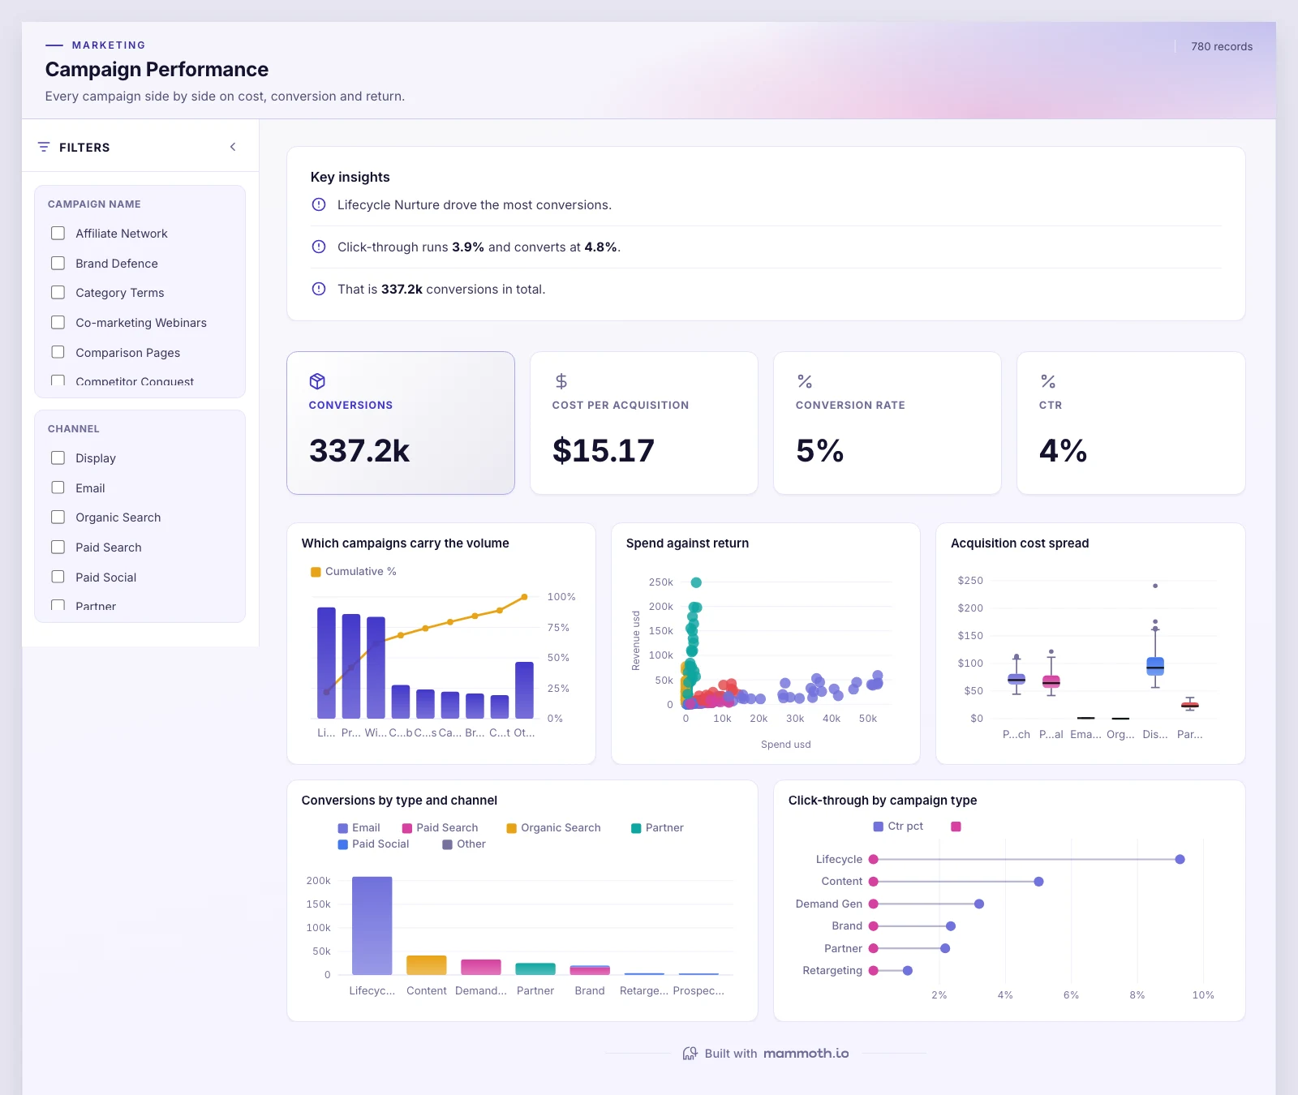Screen dimensions: 1298x1095
Task: Check the Affiliate Network campaign box
Action: tap(58, 234)
